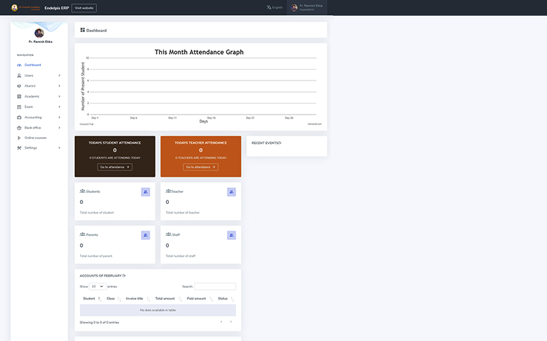Click the No data available table row
Viewport: 547px width, 341px height.
(x=158, y=310)
